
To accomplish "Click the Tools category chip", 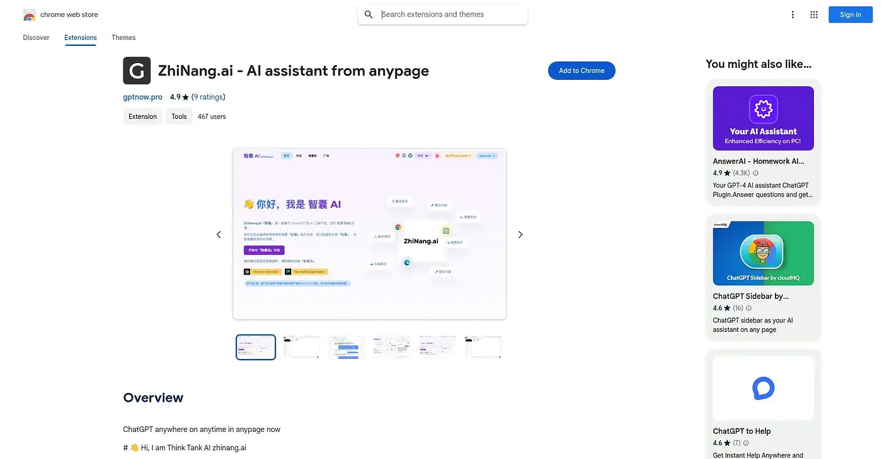I will click(179, 116).
